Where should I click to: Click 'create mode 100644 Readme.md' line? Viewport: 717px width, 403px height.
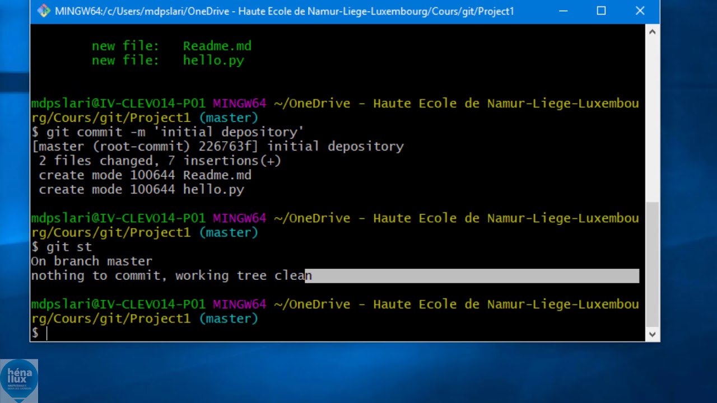click(x=145, y=175)
